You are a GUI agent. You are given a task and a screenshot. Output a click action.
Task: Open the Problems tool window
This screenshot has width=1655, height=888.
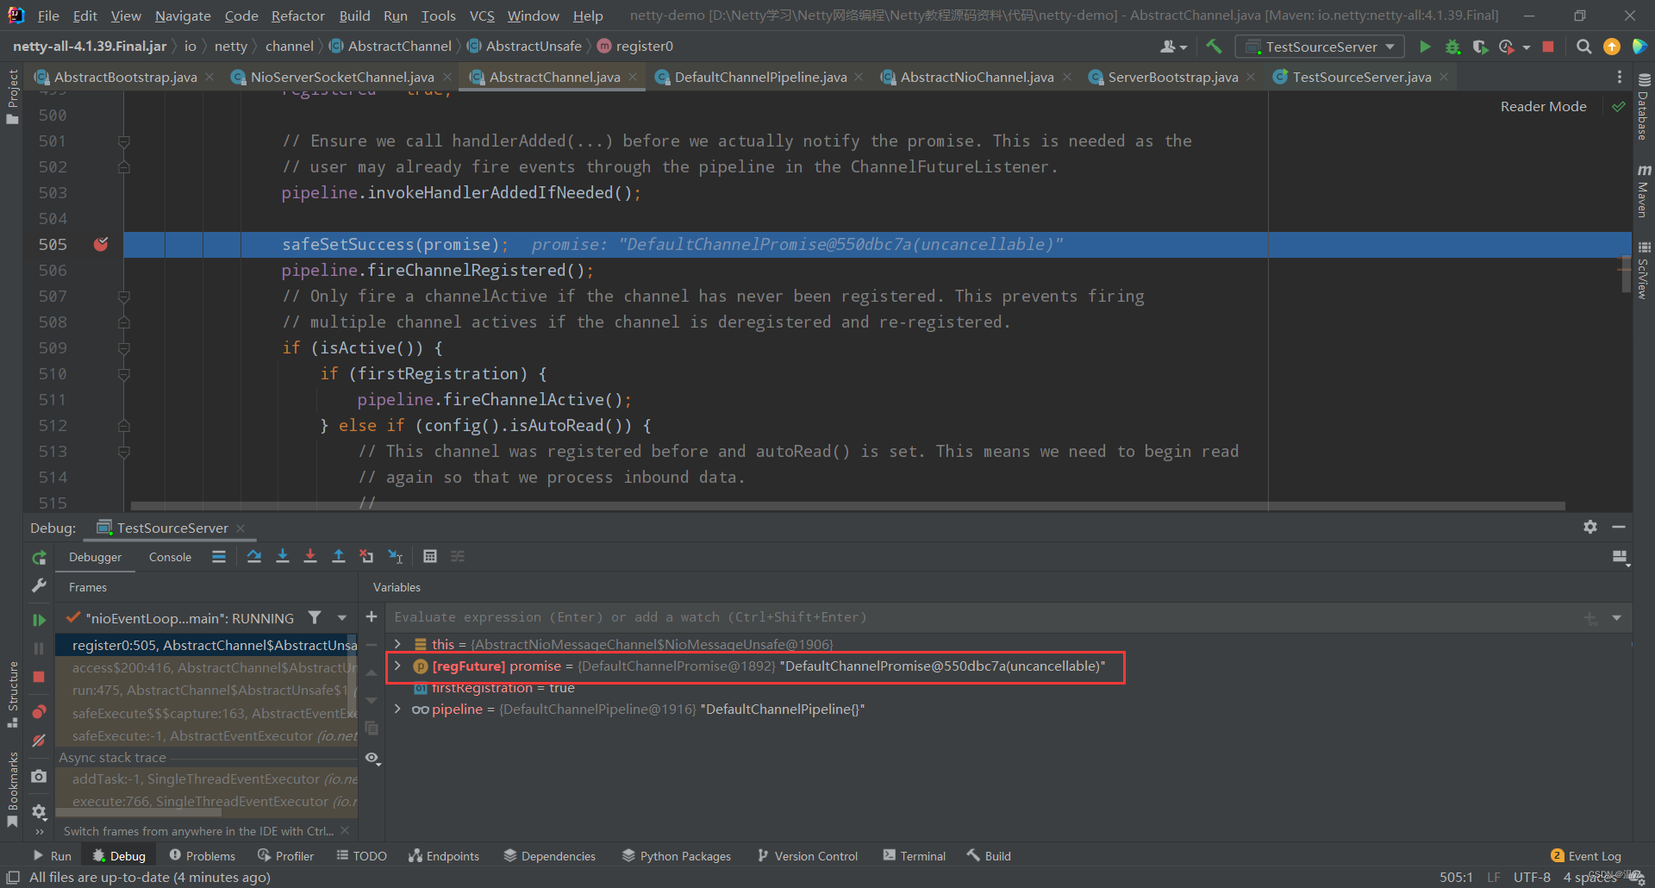[x=202, y=855]
